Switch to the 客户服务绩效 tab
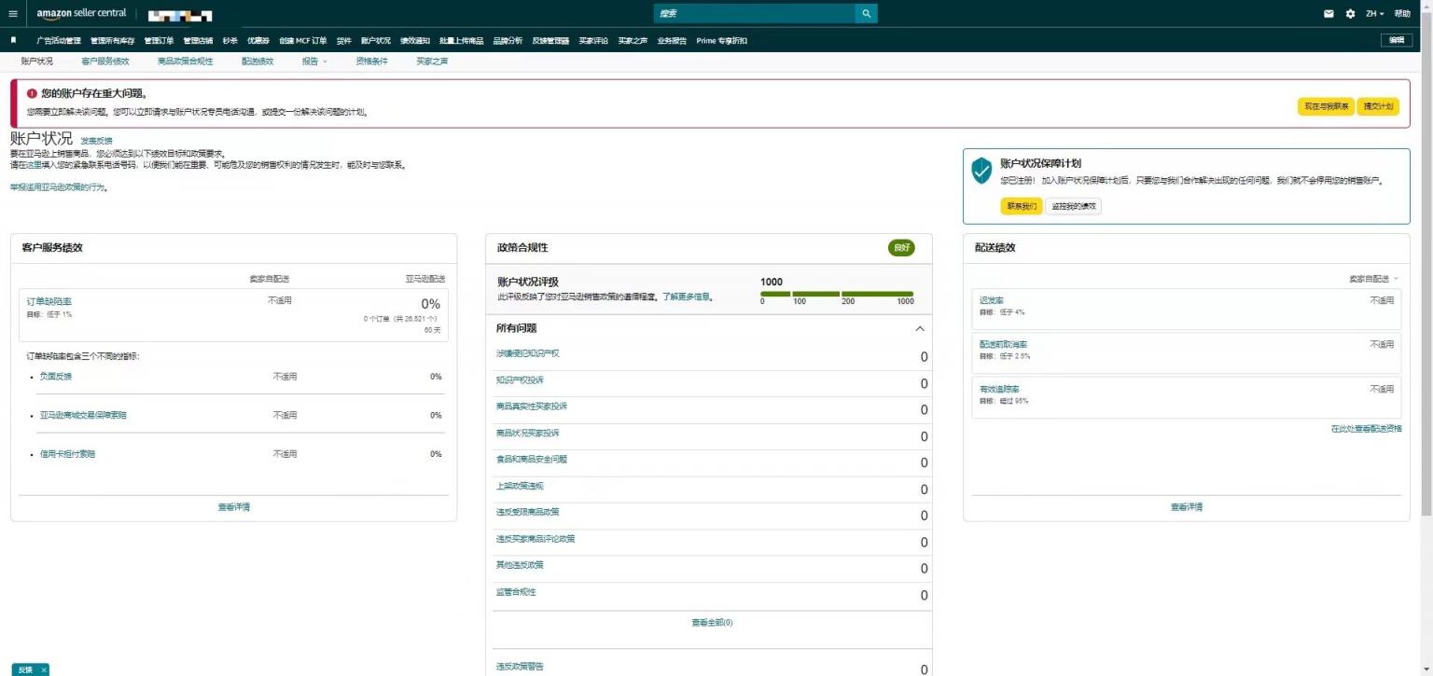This screenshot has height=676, width=1433. click(105, 62)
